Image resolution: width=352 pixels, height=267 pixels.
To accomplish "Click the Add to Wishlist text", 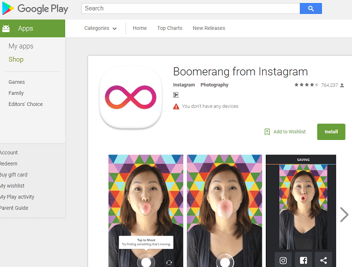I will click(289, 132).
